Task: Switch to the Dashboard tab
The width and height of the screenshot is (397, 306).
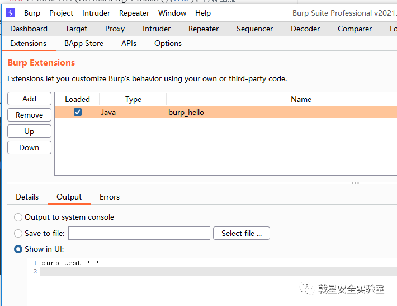Action: click(29, 29)
